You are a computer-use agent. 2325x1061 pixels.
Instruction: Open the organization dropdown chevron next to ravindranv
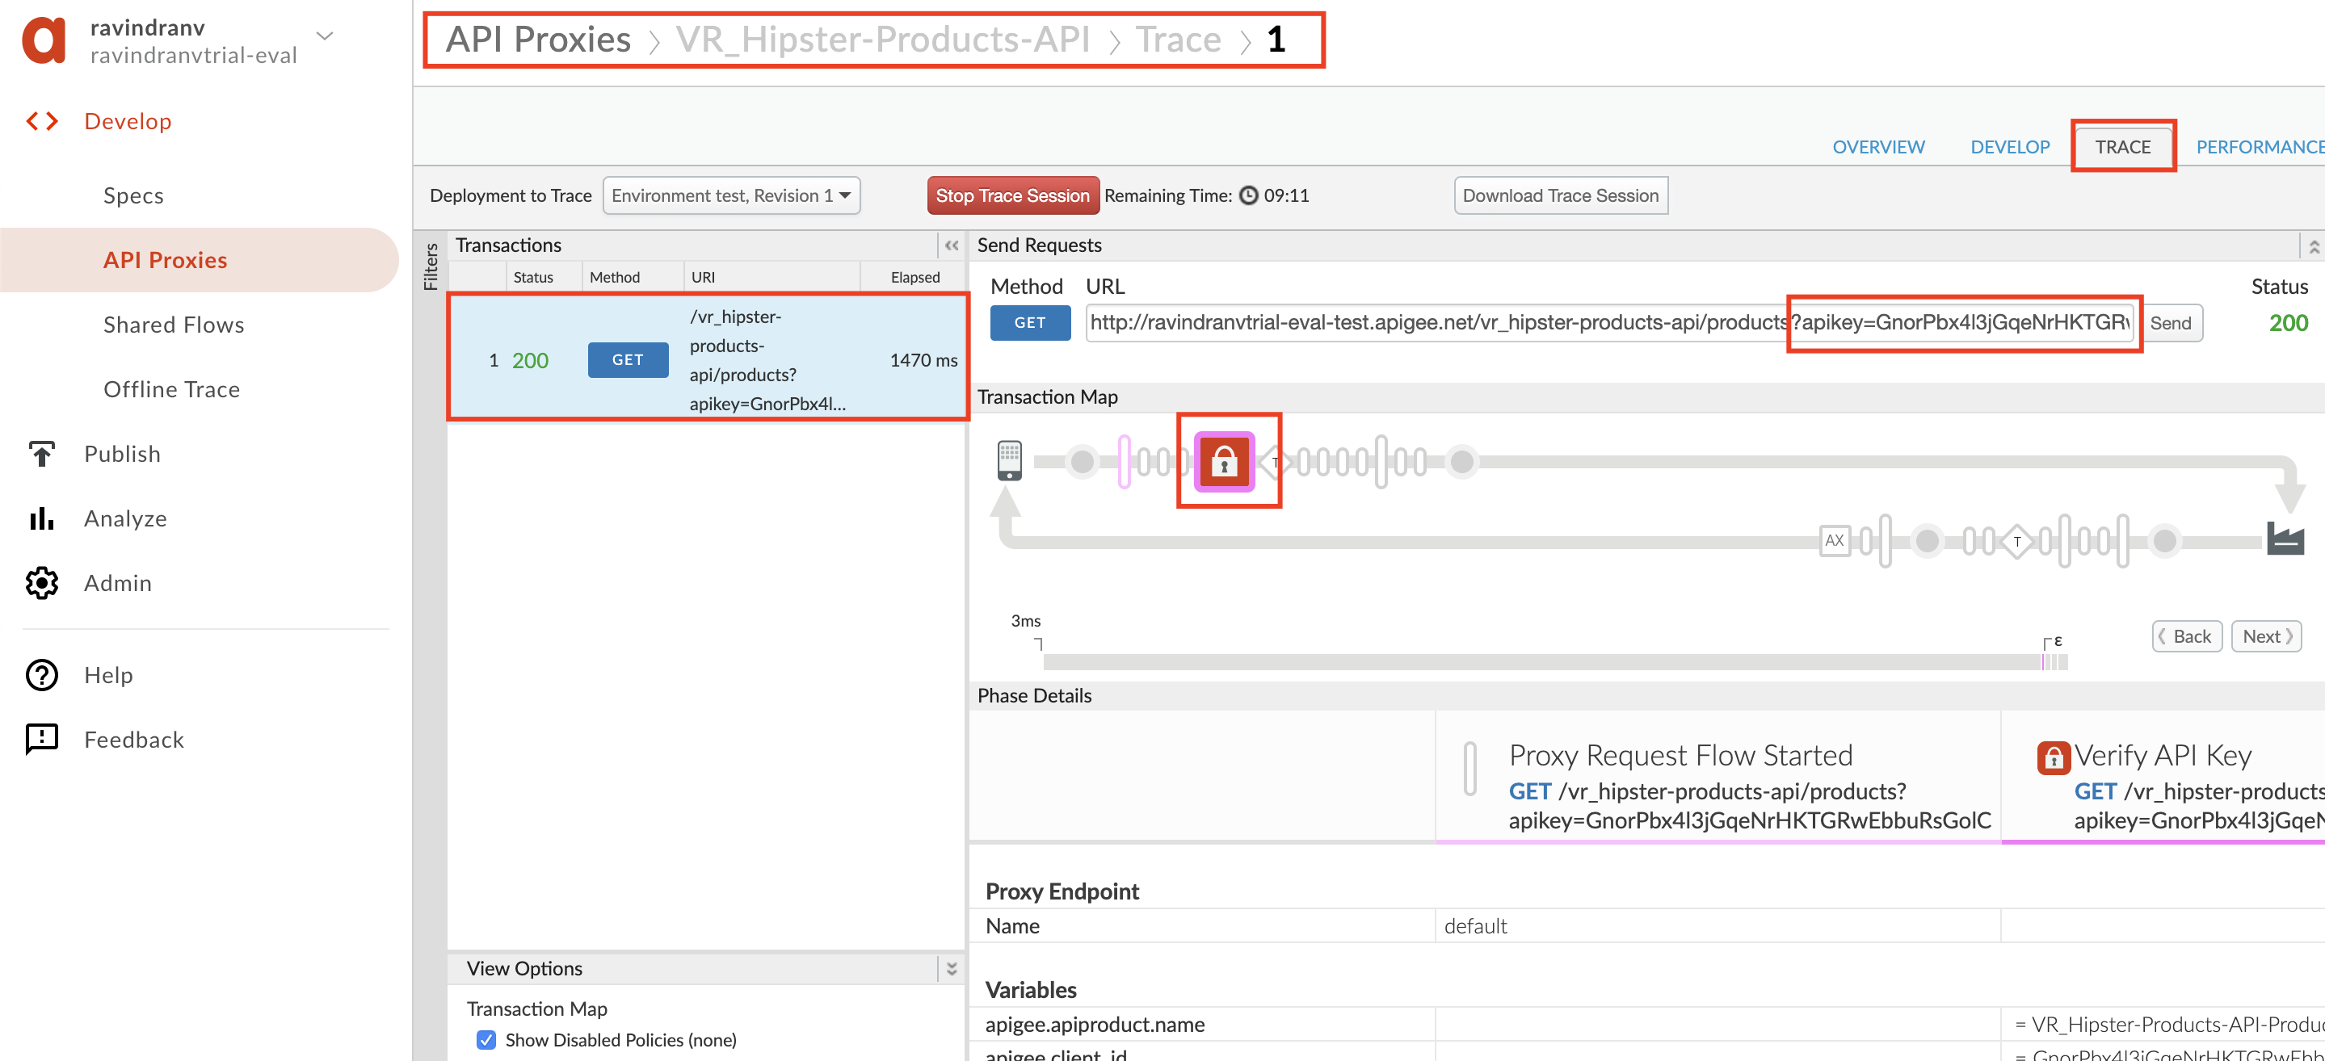coord(325,36)
